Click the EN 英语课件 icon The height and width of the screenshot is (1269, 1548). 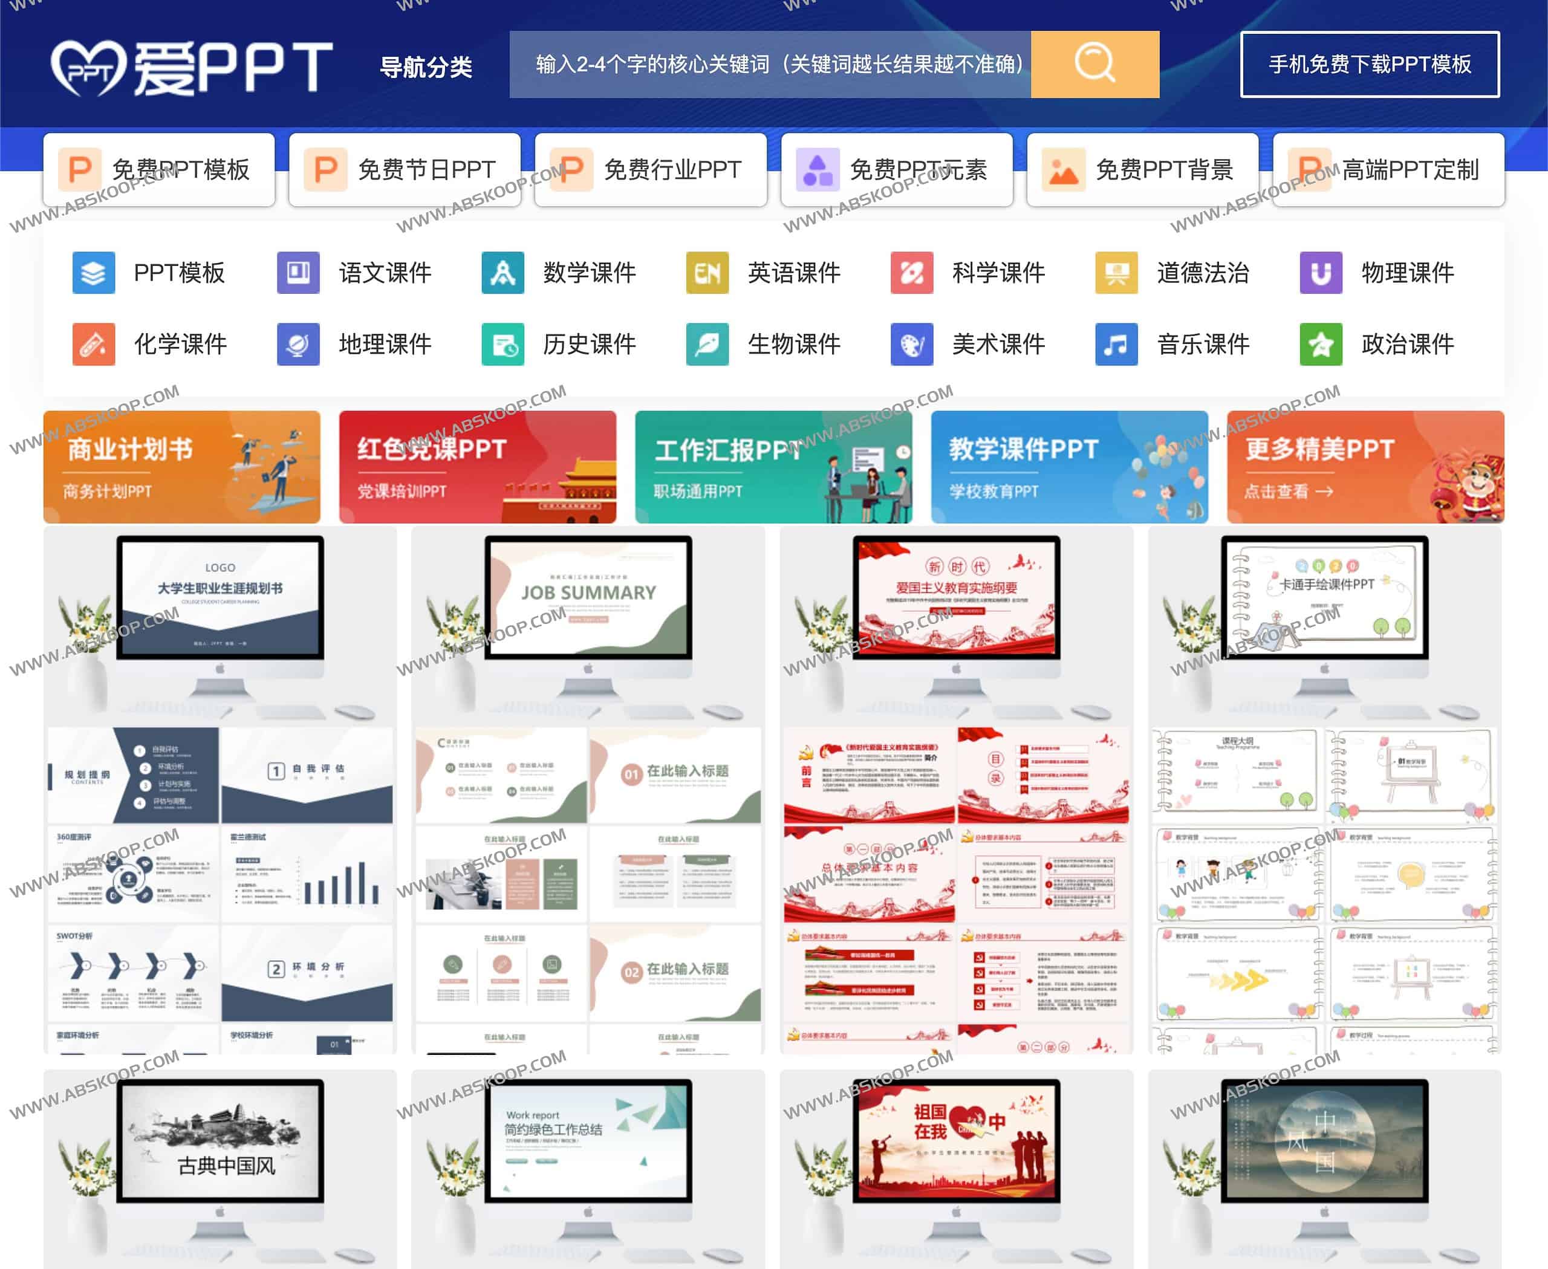point(706,273)
